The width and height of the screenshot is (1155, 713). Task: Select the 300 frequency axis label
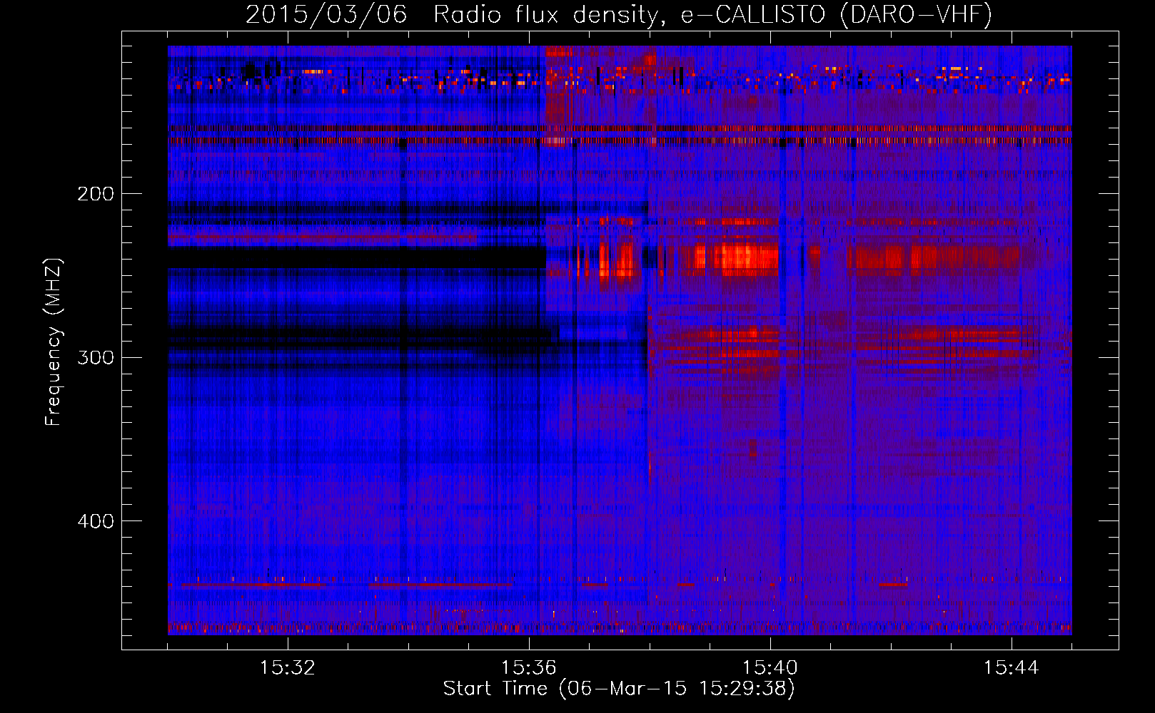pyautogui.click(x=96, y=357)
